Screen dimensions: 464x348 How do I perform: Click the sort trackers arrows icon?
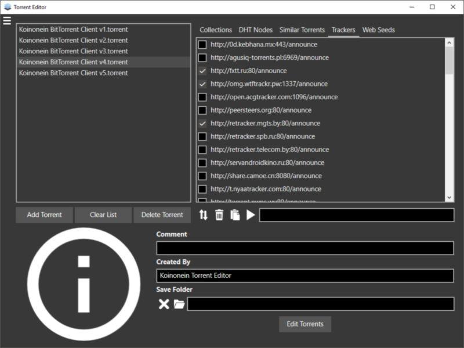point(204,215)
